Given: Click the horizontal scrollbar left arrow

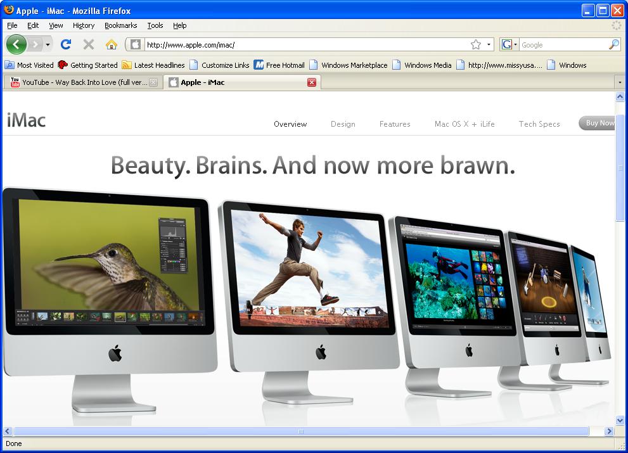Looking at the screenshot, I should (7, 431).
